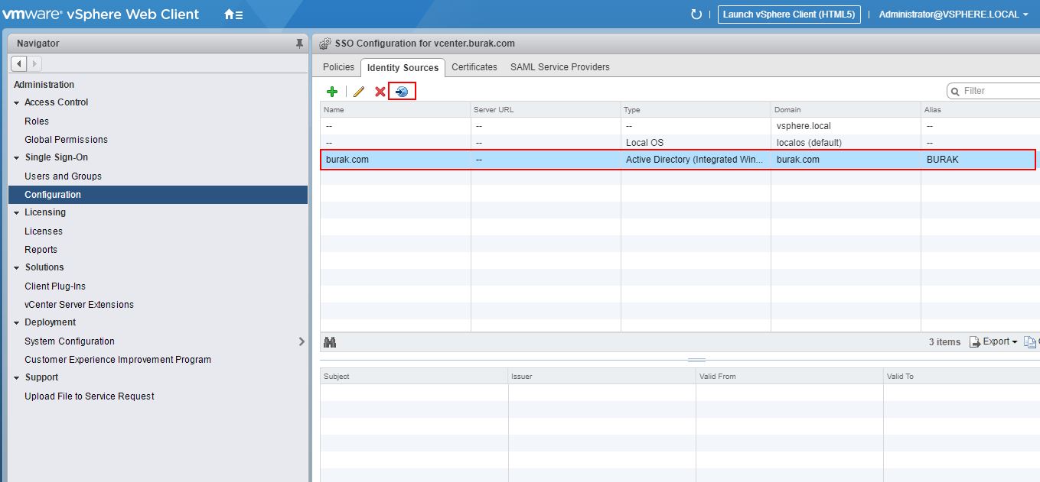This screenshot has height=482, width=1040.
Task: Click the Valid To column header
Action: click(x=962, y=376)
